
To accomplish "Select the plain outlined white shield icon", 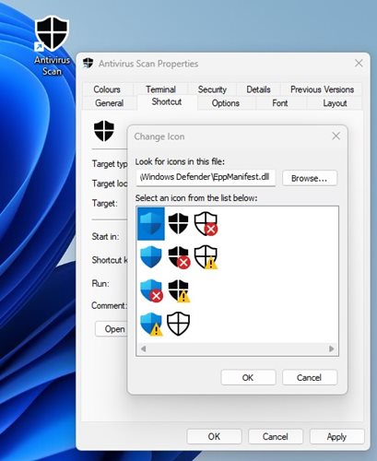I will [x=178, y=324].
